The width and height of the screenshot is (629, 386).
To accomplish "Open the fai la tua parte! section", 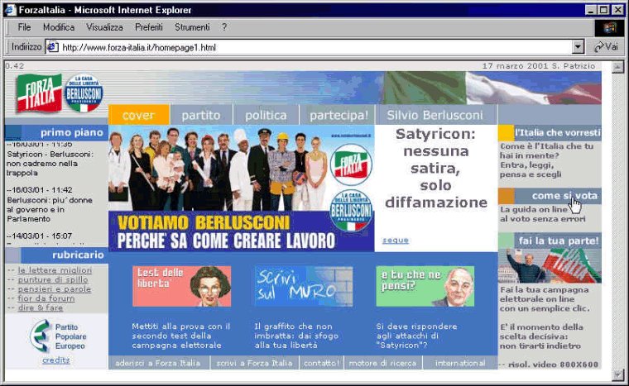I will click(550, 241).
